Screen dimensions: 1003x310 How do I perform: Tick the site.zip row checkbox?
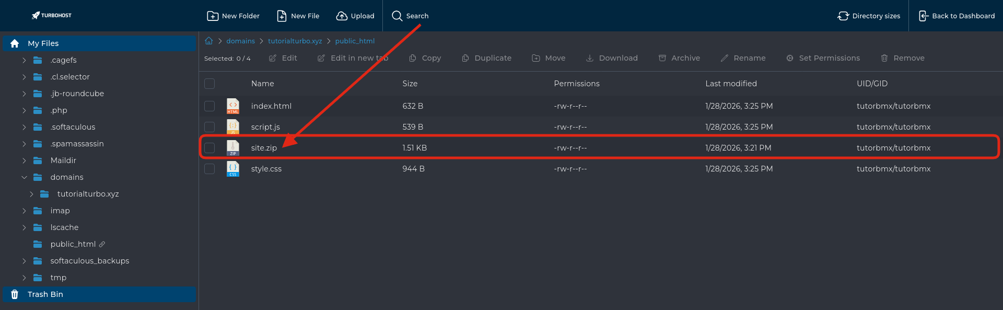(209, 148)
